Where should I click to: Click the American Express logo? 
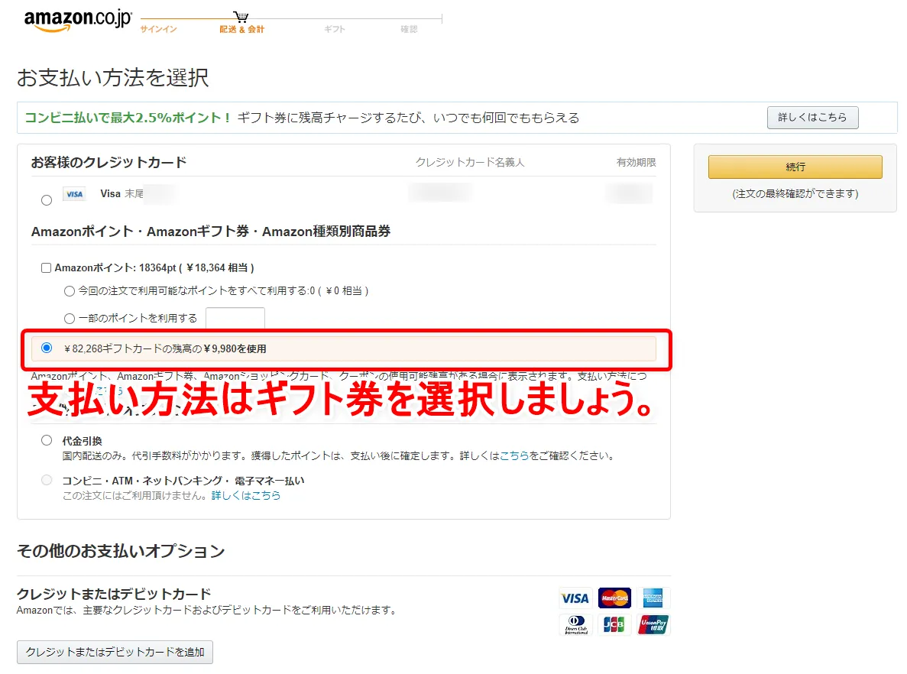point(653,598)
